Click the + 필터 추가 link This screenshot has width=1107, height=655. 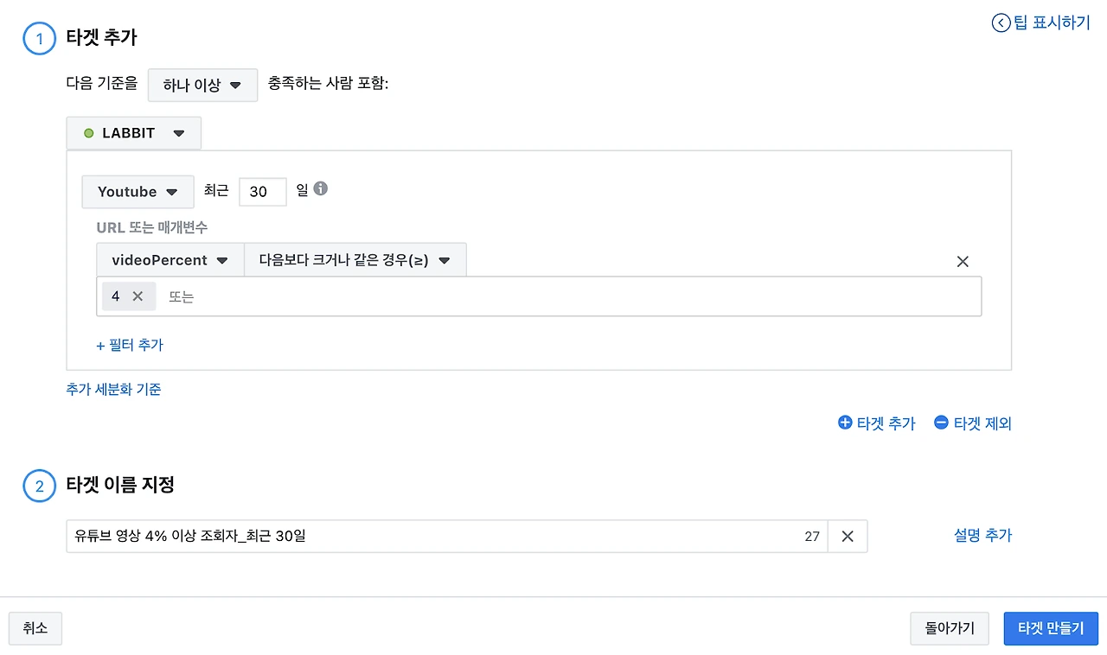(130, 345)
